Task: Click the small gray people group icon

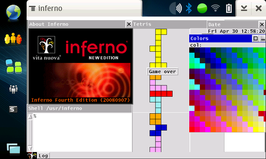Action: tap(13, 89)
